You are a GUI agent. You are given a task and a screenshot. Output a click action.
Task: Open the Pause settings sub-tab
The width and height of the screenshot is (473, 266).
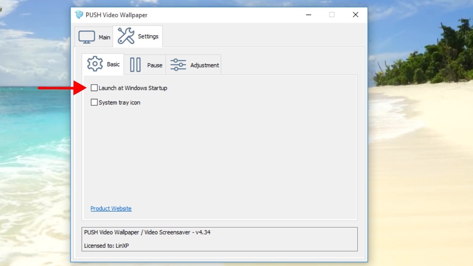145,65
